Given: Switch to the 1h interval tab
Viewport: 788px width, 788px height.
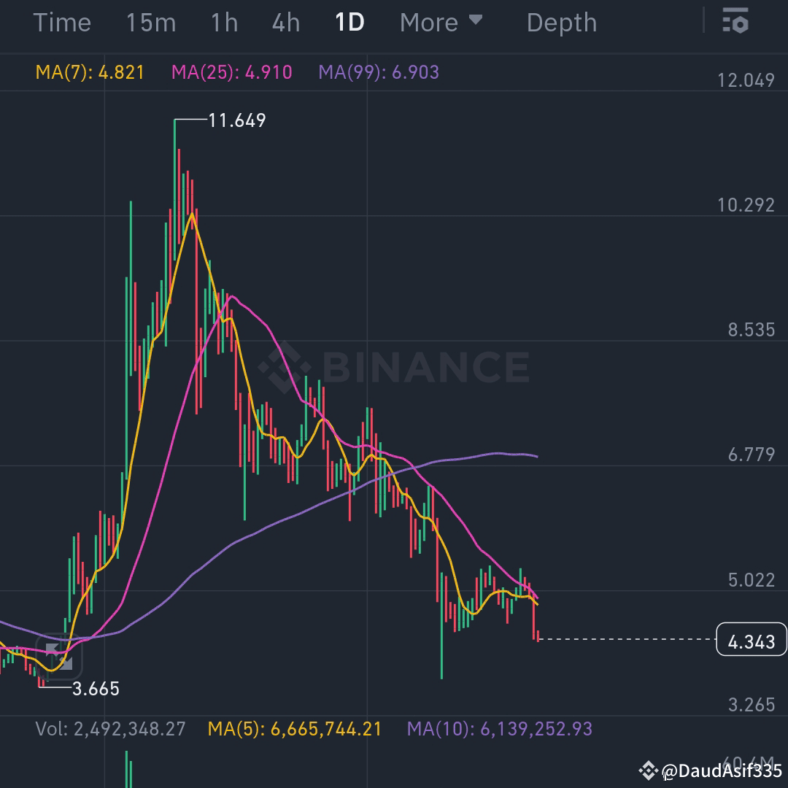Looking at the screenshot, I should [x=224, y=22].
